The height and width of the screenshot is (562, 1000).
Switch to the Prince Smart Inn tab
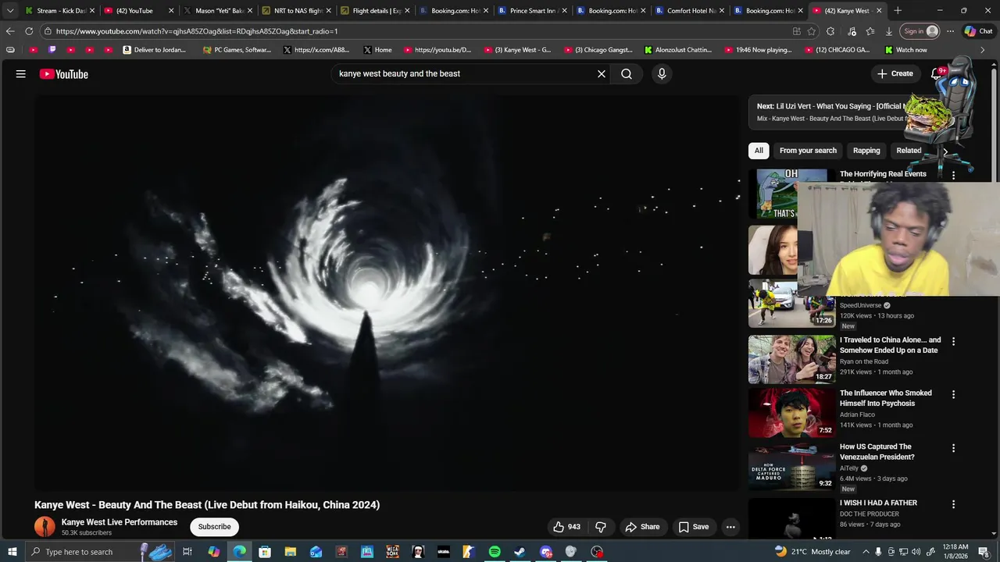point(534,11)
